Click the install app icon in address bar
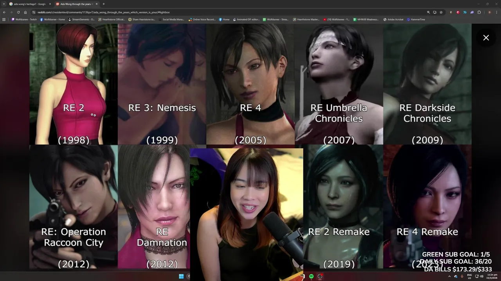The image size is (501, 281). click(x=434, y=12)
